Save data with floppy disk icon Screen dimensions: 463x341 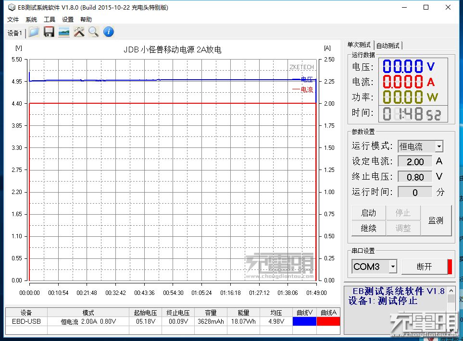pyautogui.click(x=49, y=32)
